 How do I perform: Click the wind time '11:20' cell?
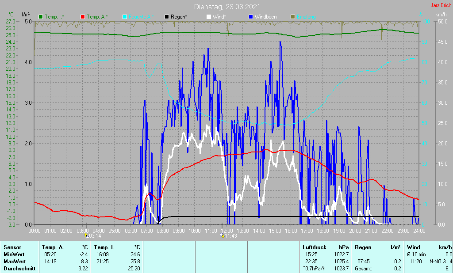click(x=416, y=262)
